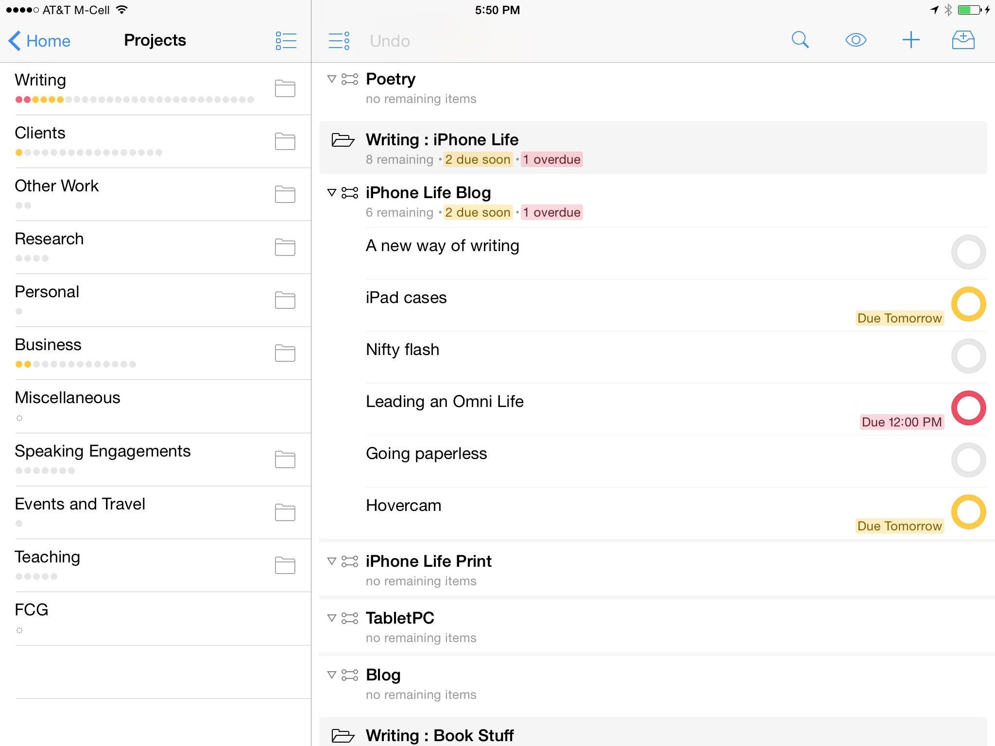This screenshot has height=746, width=995.
Task: Open Search with the magnifier icon
Action: click(x=800, y=40)
